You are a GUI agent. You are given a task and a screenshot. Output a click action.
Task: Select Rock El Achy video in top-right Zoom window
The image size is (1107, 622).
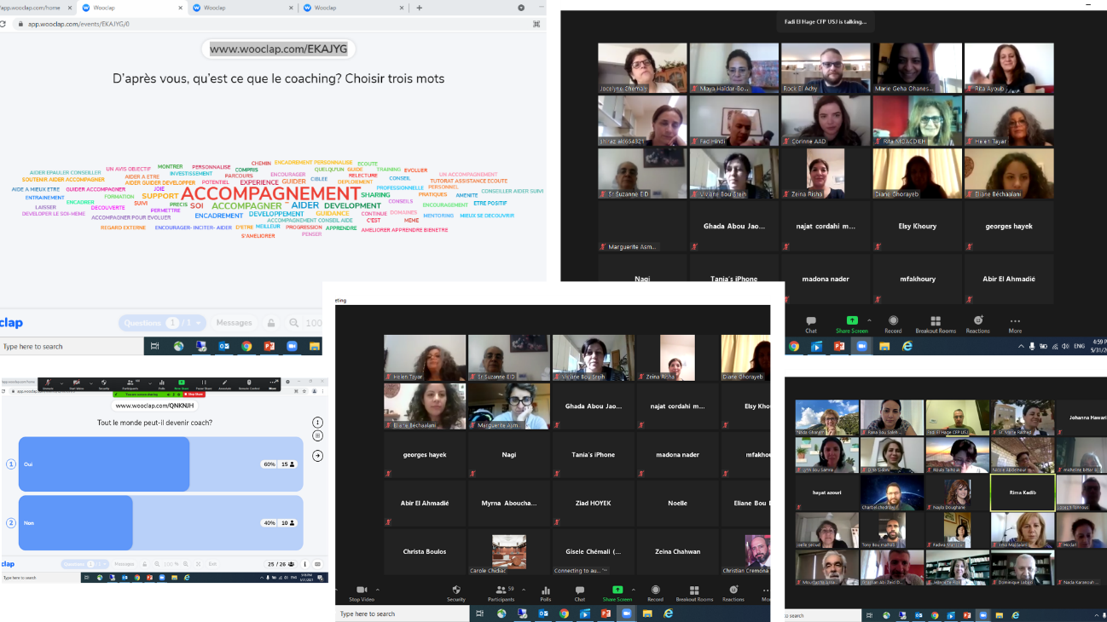(x=826, y=68)
